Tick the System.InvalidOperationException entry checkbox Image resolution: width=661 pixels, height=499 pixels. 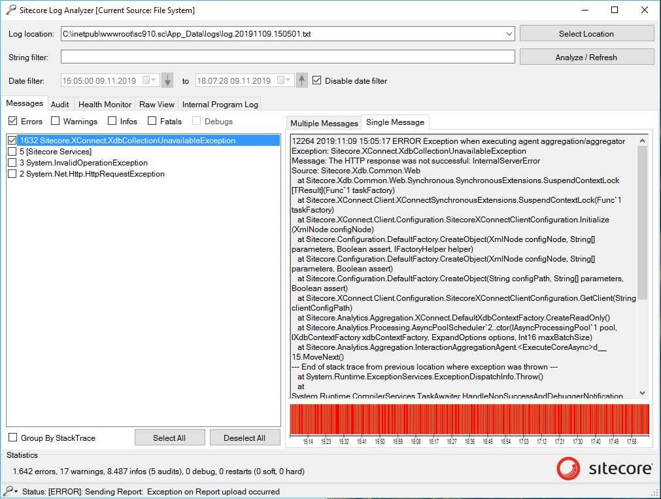click(12, 163)
